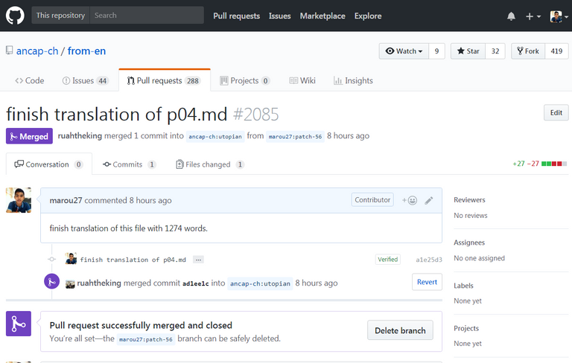Open Assignees sidebar section
Screen dimensions: 572x363
click(x=469, y=242)
